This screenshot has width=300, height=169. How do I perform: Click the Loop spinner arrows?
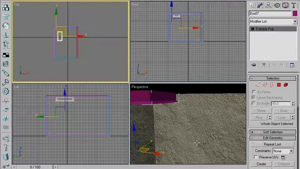pyautogui.click(x=292, y=117)
